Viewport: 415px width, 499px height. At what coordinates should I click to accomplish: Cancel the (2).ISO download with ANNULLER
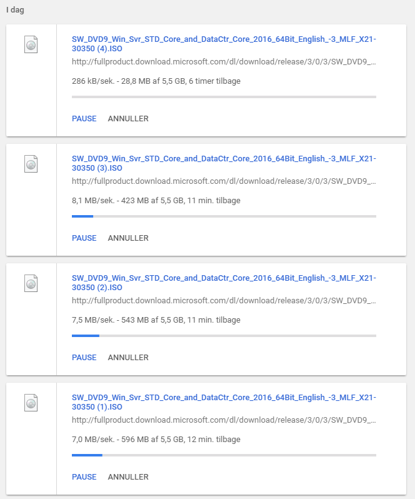point(128,358)
